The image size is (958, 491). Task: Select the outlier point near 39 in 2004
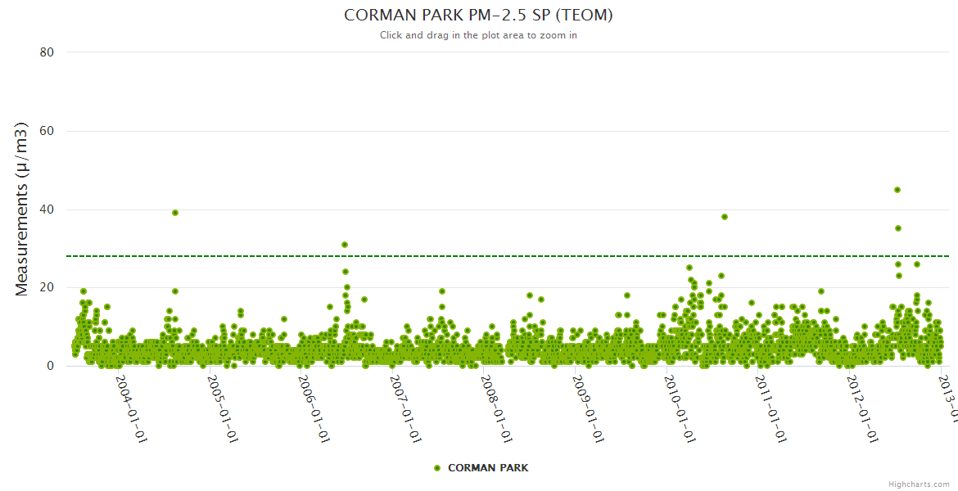point(175,213)
